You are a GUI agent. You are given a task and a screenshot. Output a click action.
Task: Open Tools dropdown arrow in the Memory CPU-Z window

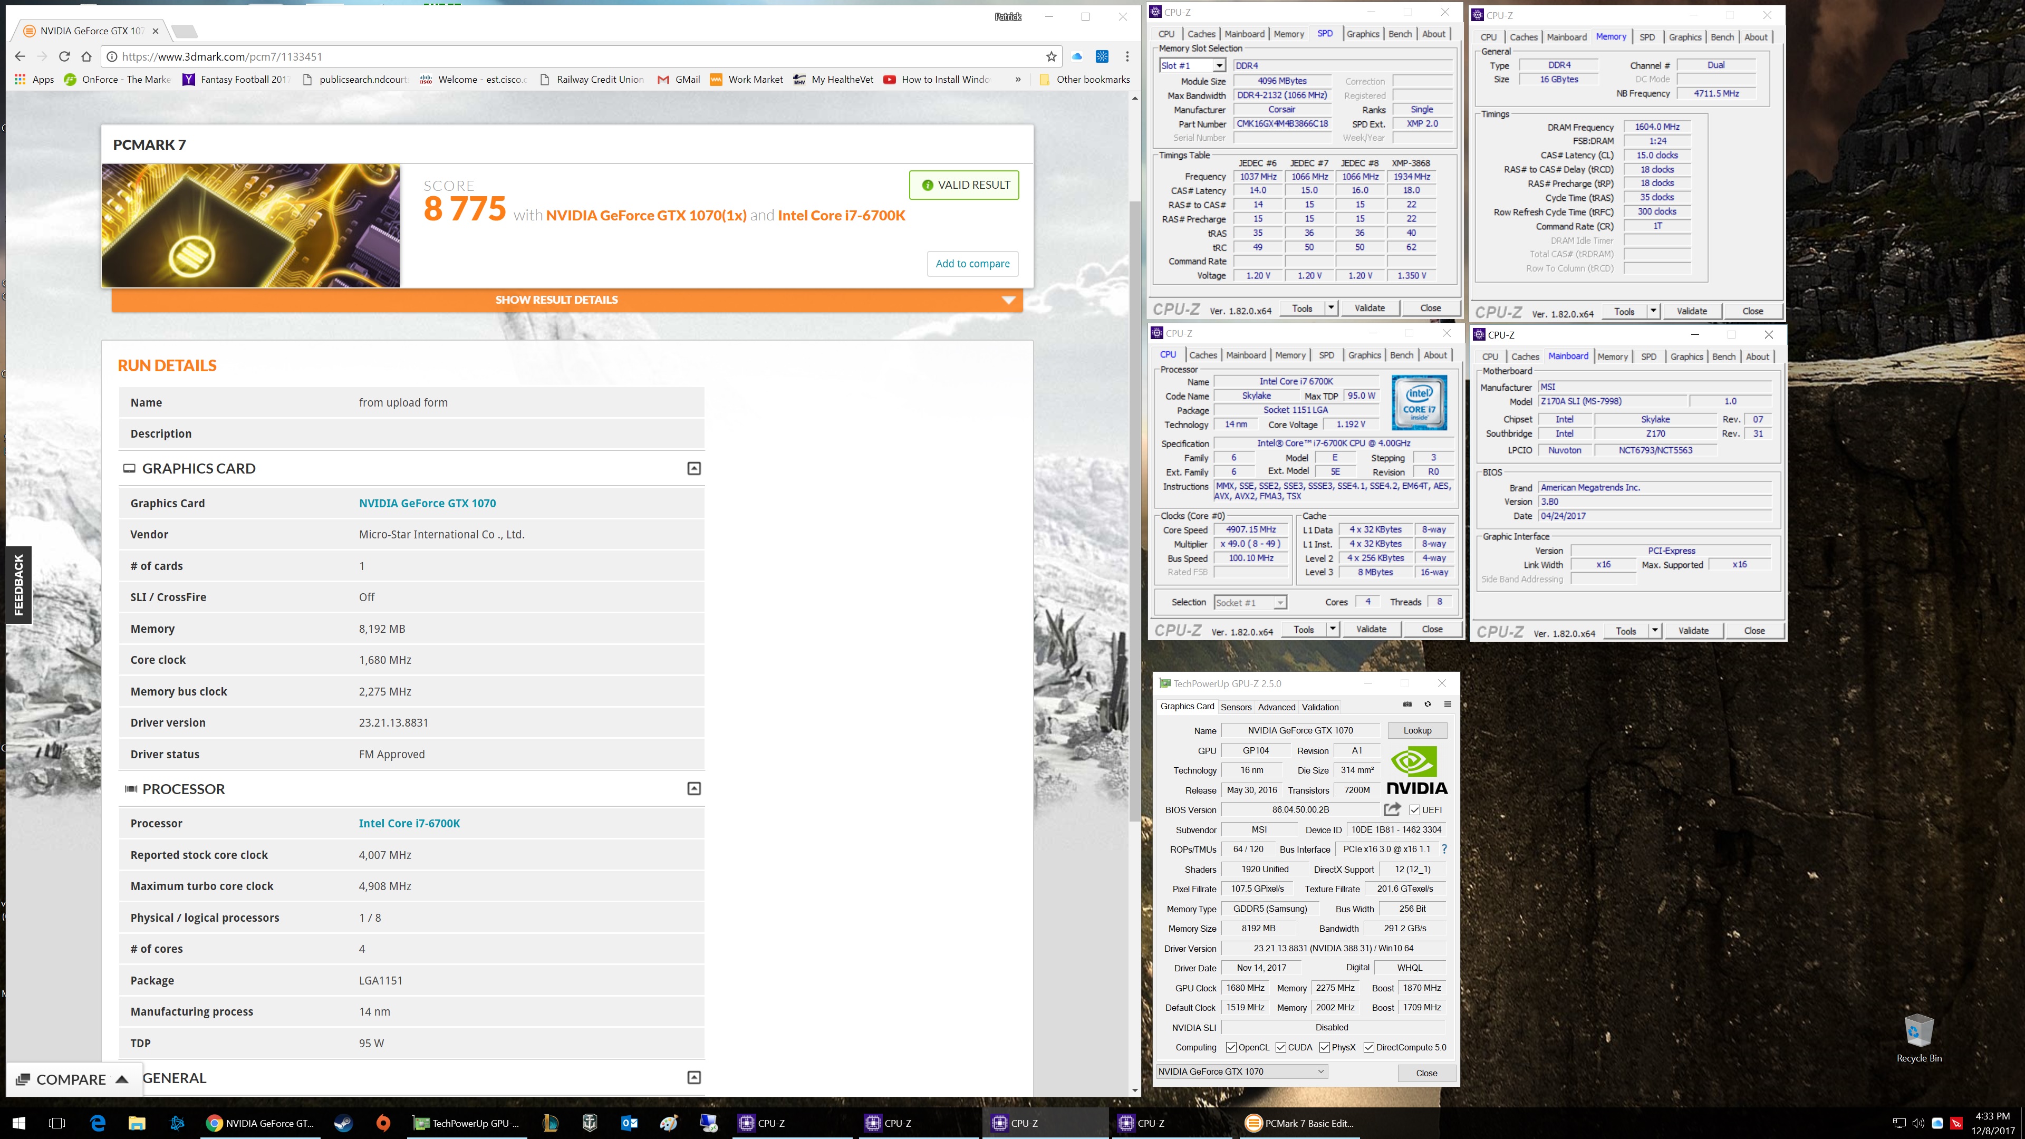(x=1653, y=311)
